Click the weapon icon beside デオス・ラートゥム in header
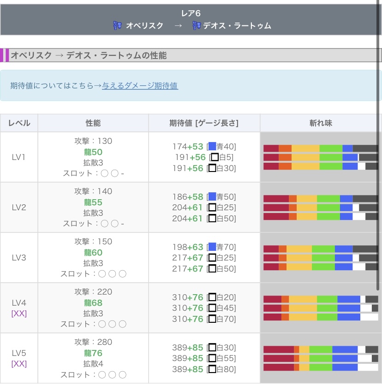Screen dimensions: 382x385 pos(197,26)
